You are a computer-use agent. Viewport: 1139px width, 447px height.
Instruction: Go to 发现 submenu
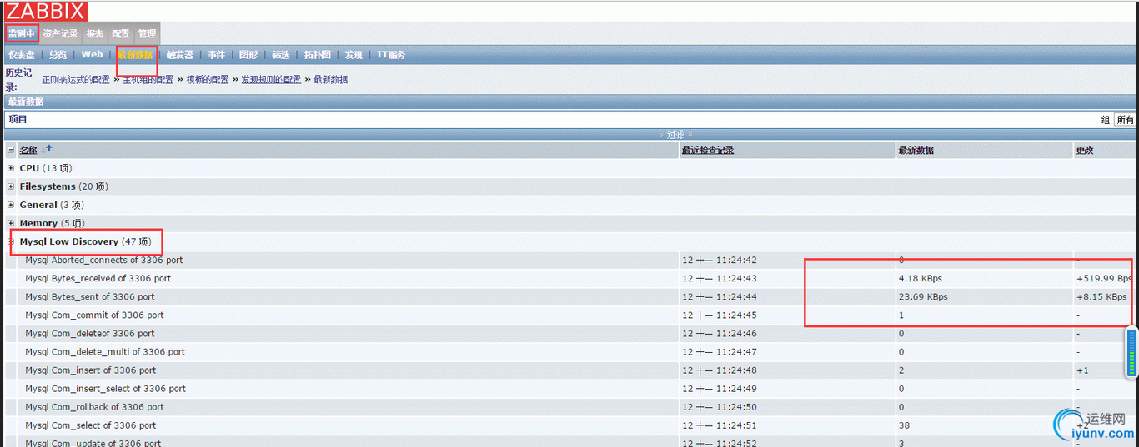point(354,55)
